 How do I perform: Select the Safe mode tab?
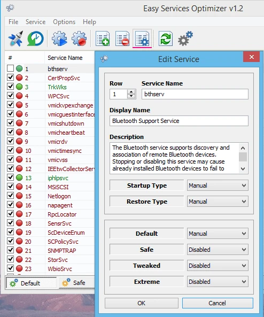click(77, 283)
